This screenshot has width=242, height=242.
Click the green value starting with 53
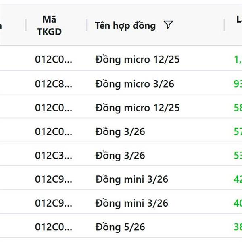[x=238, y=155]
